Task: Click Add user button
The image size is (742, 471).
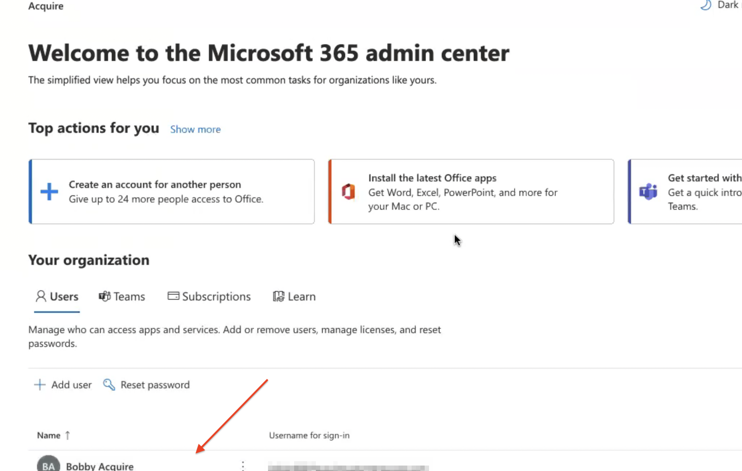Action: pos(63,385)
